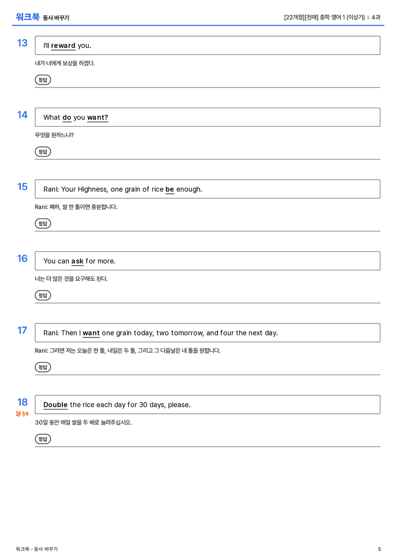Viewport: 396px width, 560px height.
Task: Click the question number 15
Action: [22, 186]
